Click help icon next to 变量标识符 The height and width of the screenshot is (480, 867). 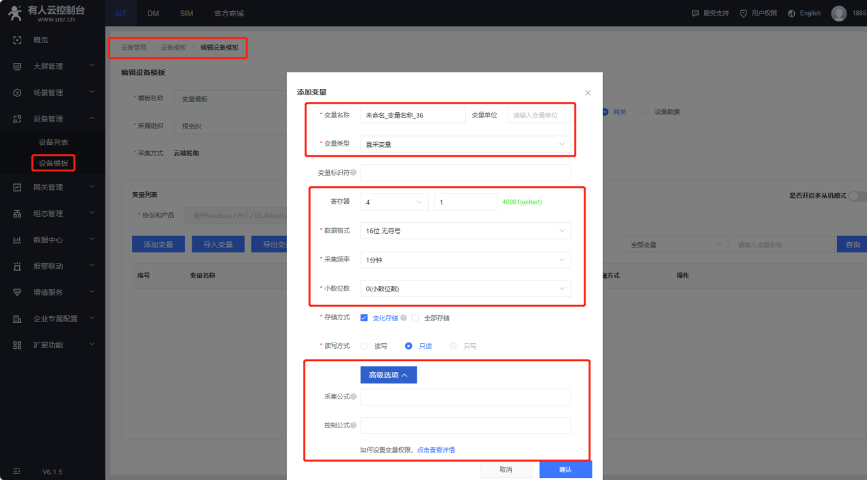coord(354,172)
